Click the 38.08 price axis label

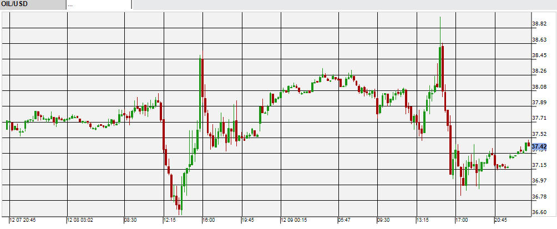[539, 87]
